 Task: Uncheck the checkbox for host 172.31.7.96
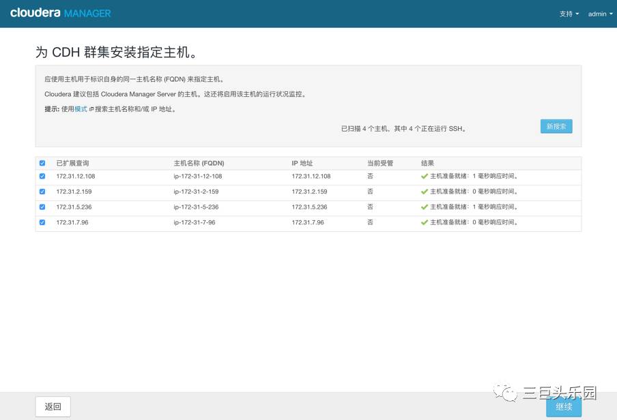click(42, 222)
